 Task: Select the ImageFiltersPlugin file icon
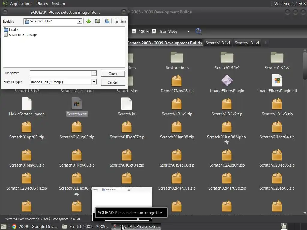(x=227, y=84)
